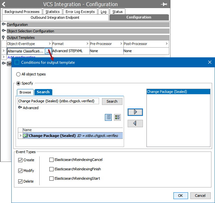Click the left arrow to remove selection

pyautogui.click(x=135, y=123)
